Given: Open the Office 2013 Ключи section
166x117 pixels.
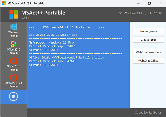Looking at the screenshot, I should (x=13, y=64).
